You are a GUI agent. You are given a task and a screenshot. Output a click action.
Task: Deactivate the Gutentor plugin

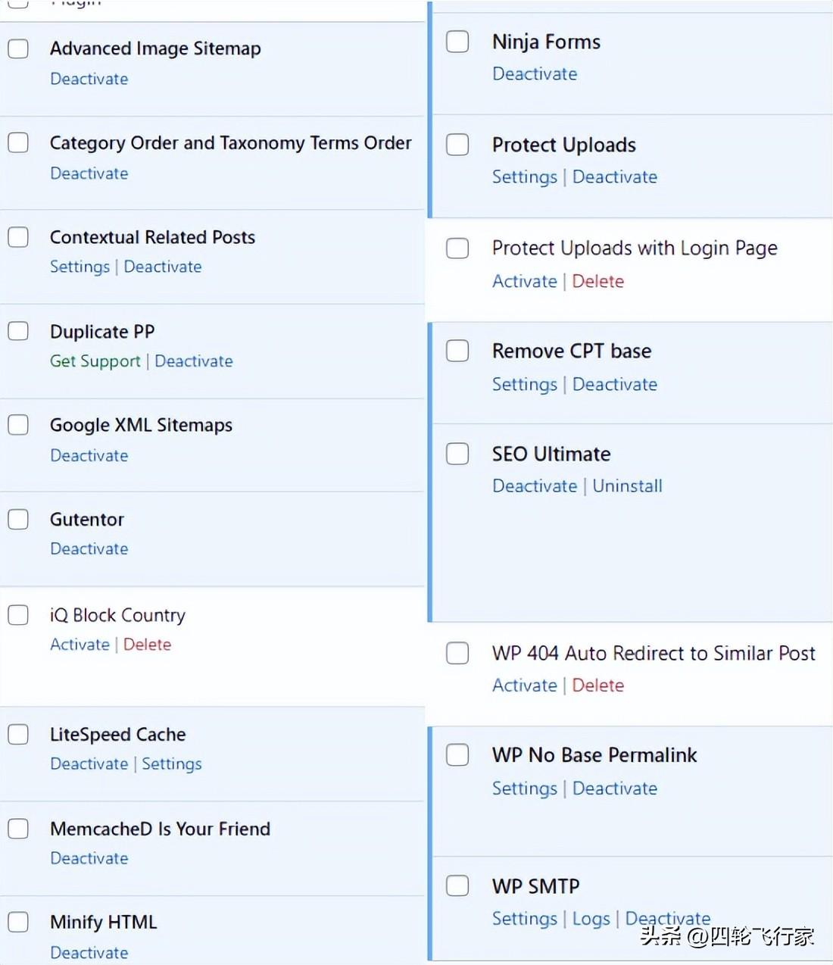89,548
